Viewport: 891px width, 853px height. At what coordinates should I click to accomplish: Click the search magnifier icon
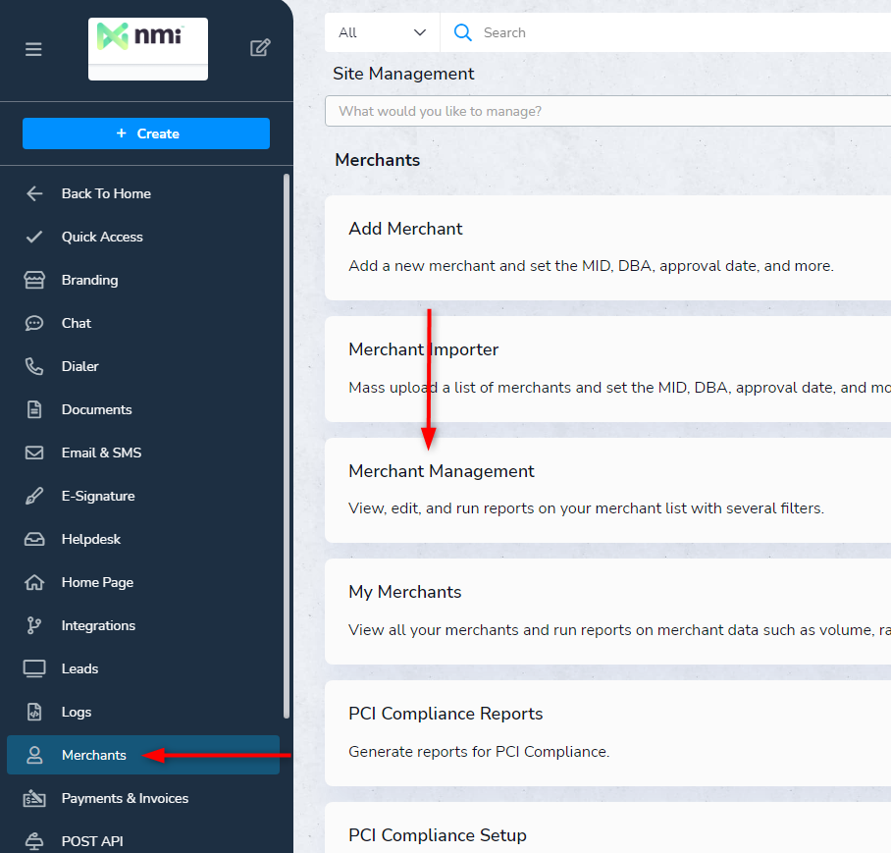[463, 32]
